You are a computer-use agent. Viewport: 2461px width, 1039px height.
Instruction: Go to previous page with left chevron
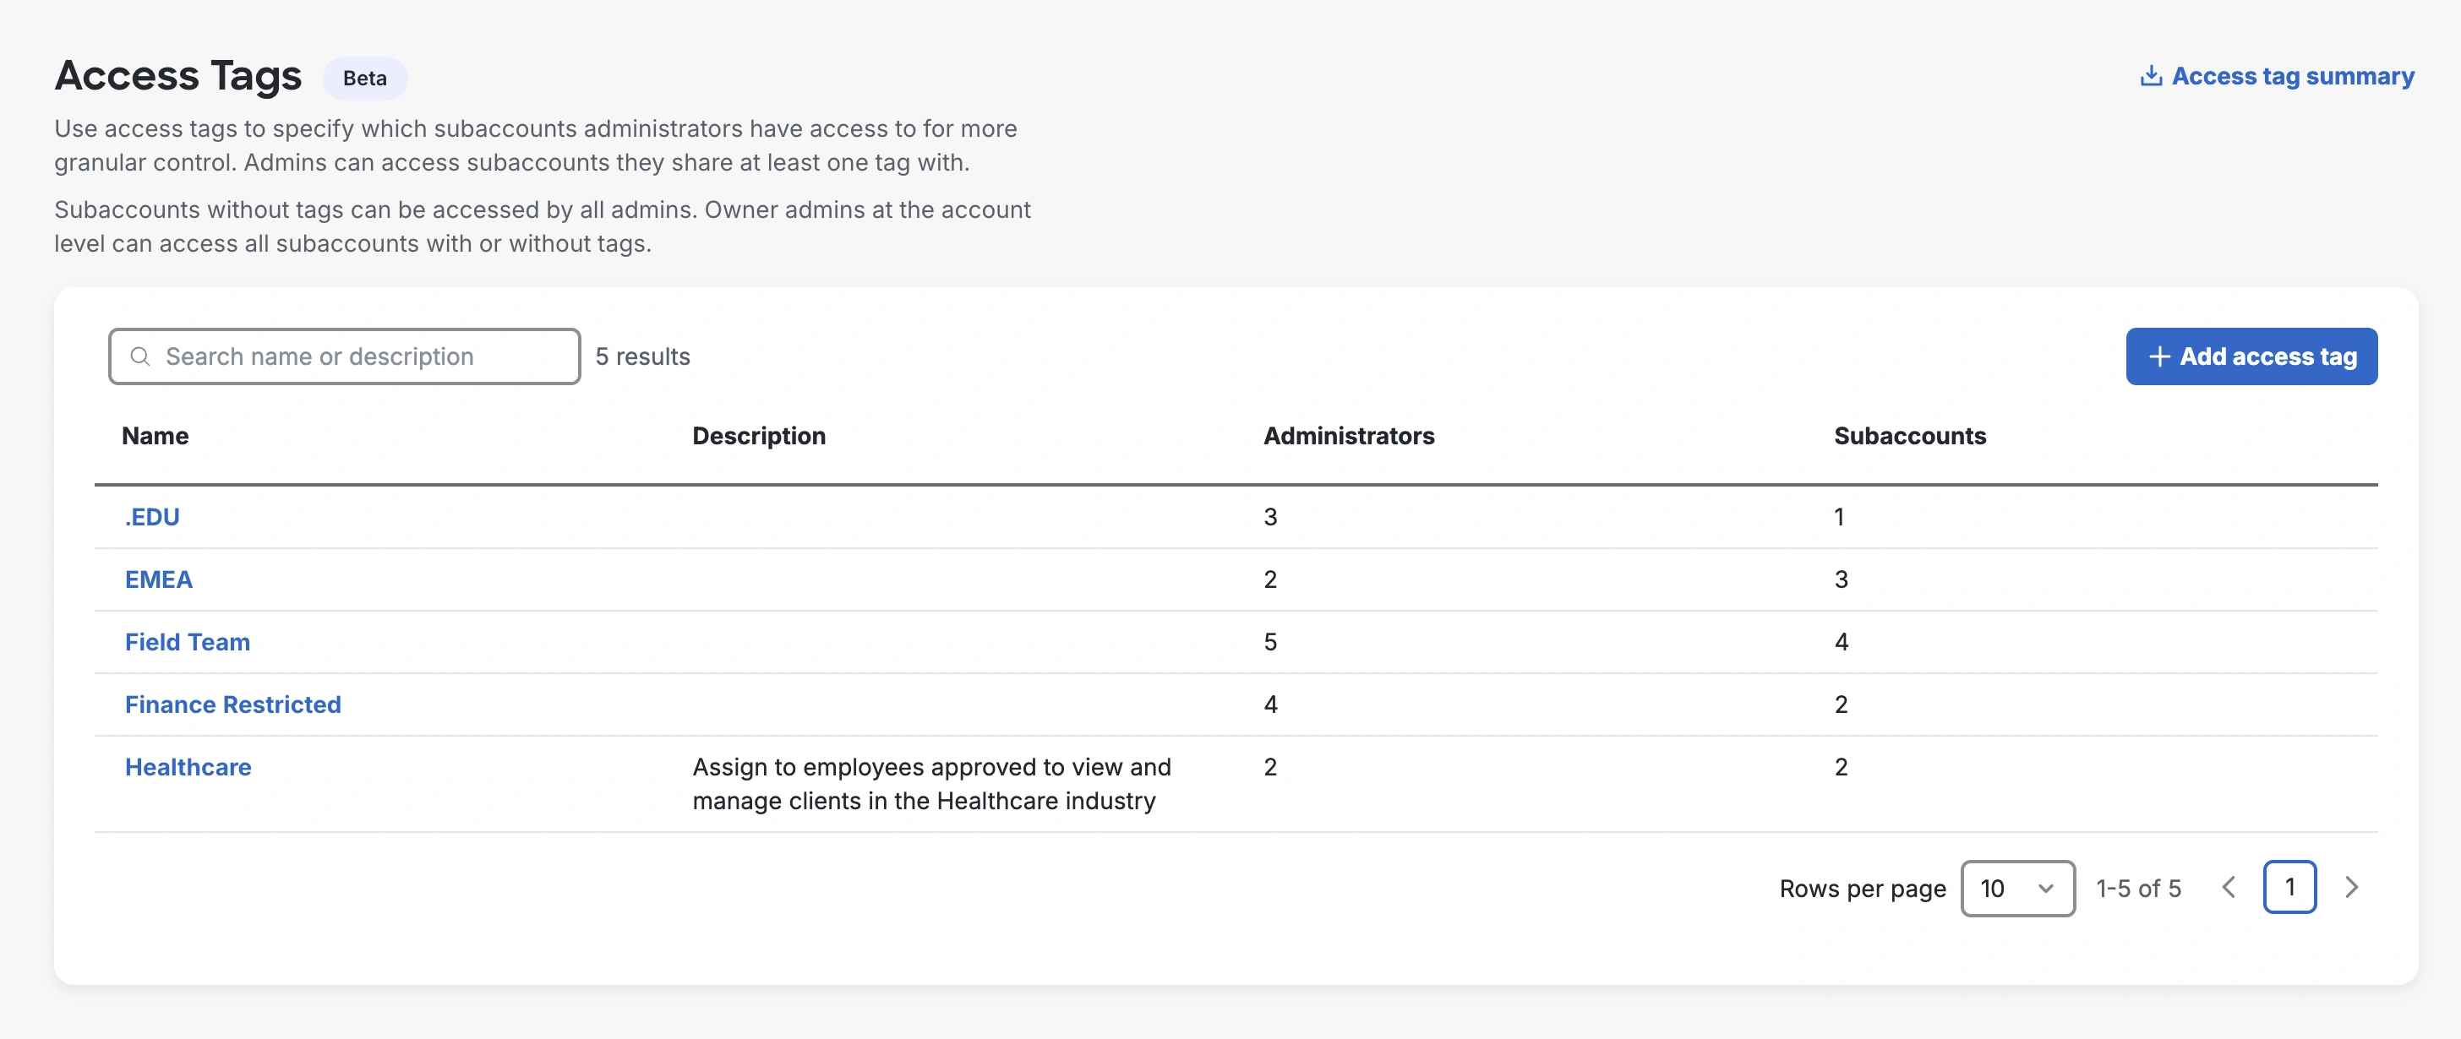click(2229, 887)
